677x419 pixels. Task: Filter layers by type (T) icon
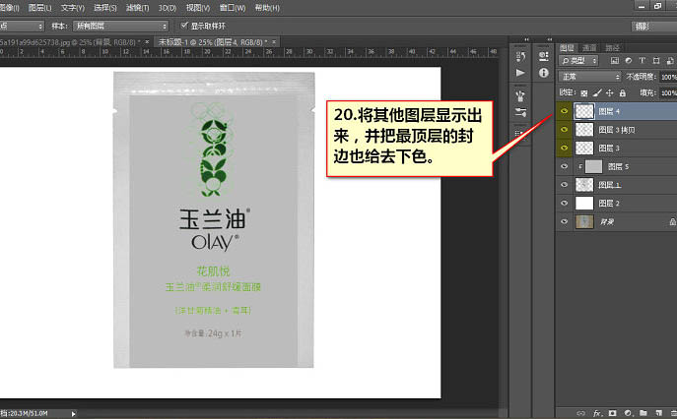[643, 61]
